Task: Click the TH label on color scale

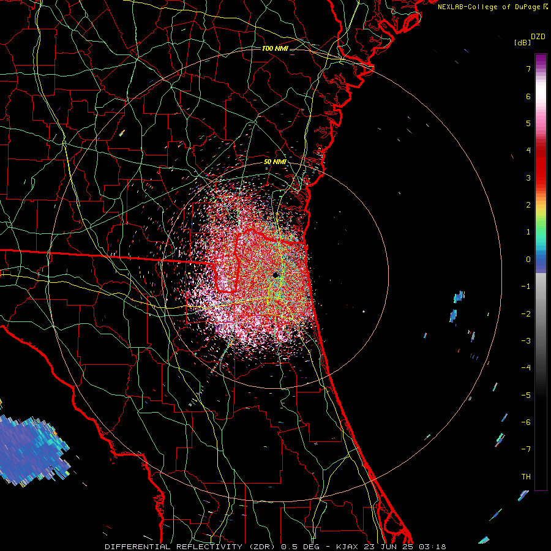Action: [526, 476]
